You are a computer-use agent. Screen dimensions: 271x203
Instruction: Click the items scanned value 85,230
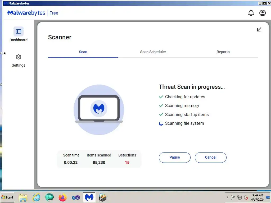pyautogui.click(x=99, y=163)
